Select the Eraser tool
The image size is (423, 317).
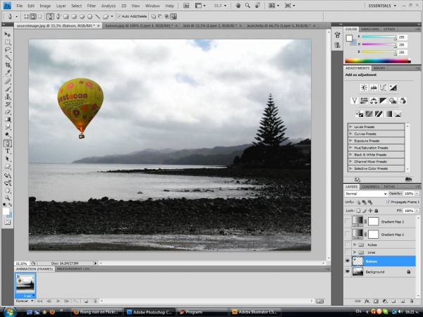point(8,112)
